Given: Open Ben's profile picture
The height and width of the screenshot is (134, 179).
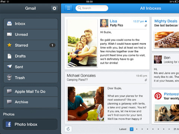Looking at the screenshot, I should [158, 60].
